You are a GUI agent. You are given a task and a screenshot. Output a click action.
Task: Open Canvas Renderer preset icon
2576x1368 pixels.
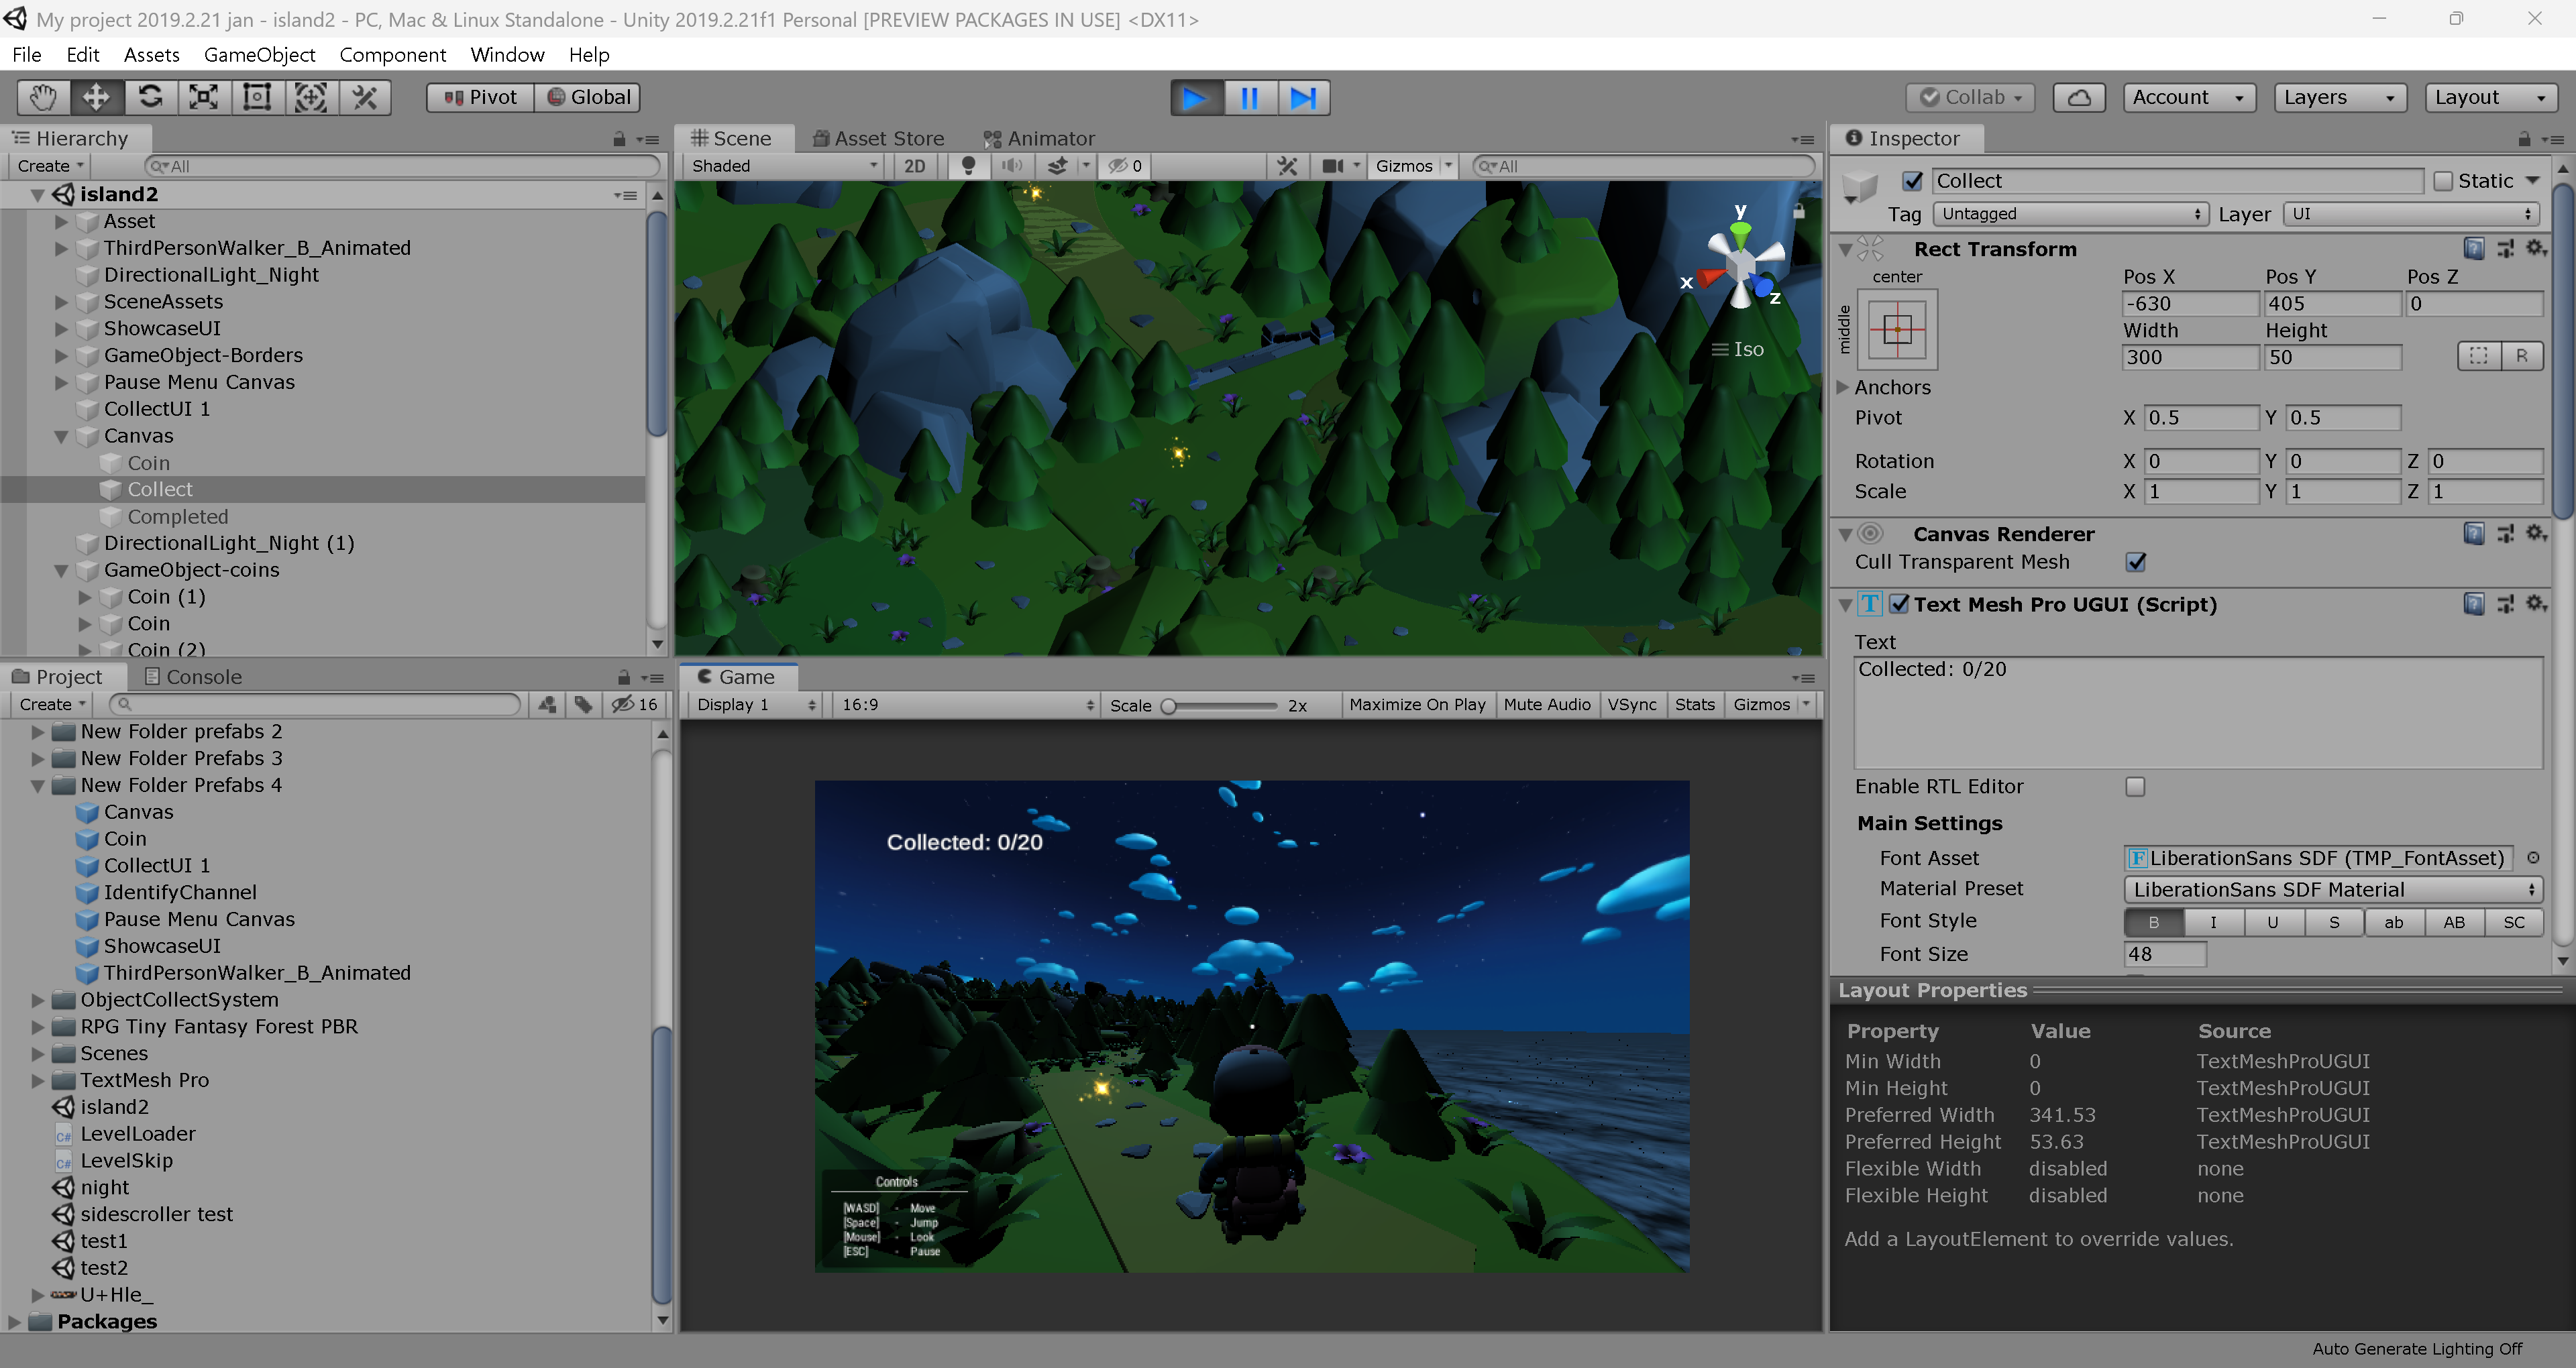point(2506,533)
